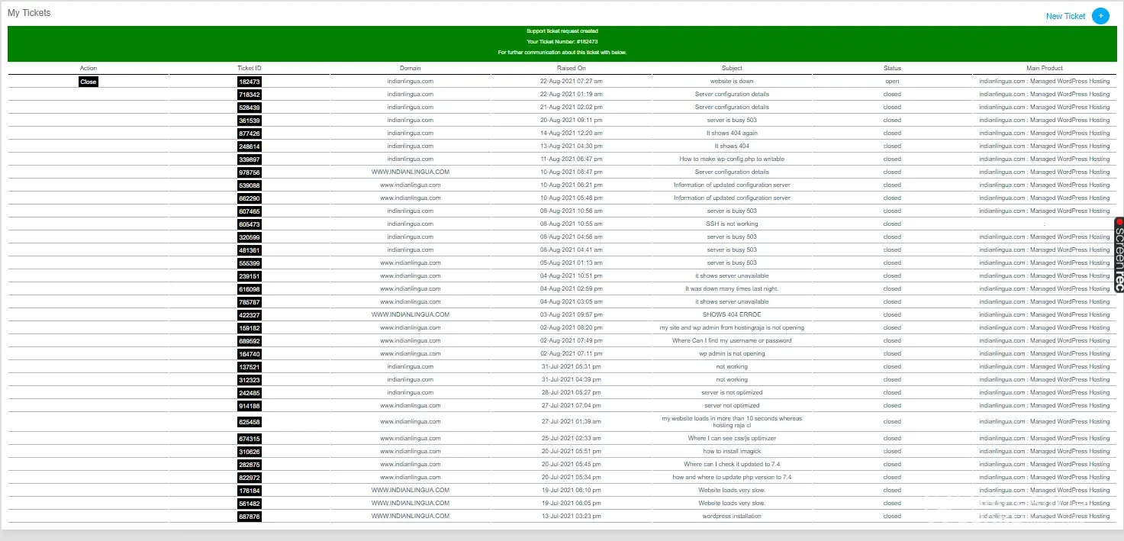The image size is (1124, 541).
Task: Open ticket ID 339897
Action: pyautogui.click(x=250, y=159)
